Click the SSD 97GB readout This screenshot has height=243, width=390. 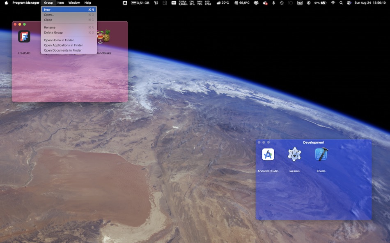208,3
